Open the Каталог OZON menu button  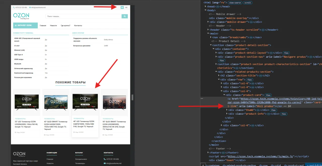click(25, 25)
